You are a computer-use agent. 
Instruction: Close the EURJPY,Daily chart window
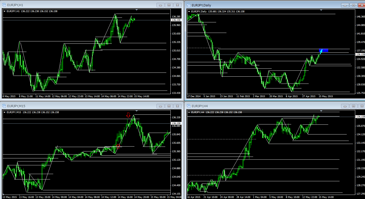tap(361, 5)
